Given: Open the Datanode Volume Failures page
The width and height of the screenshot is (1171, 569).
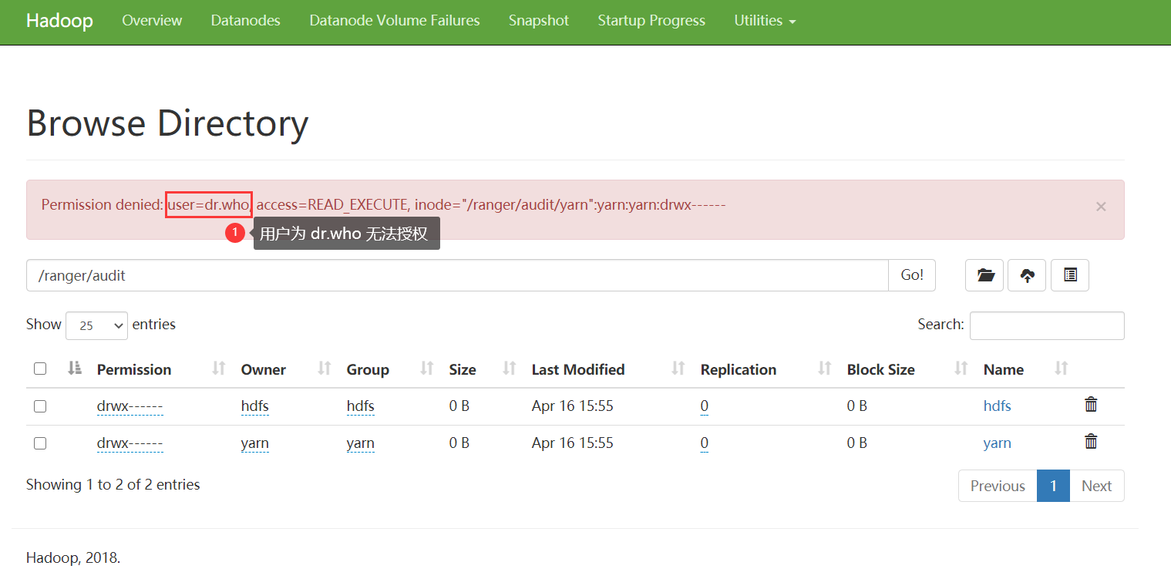Looking at the screenshot, I should (x=394, y=21).
